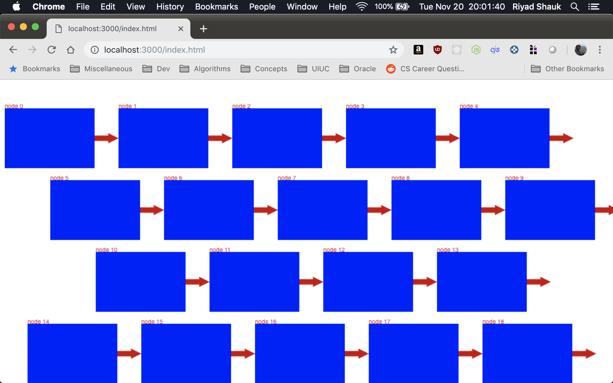Open the History menu
Image resolution: width=613 pixels, height=383 pixels.
170,7
